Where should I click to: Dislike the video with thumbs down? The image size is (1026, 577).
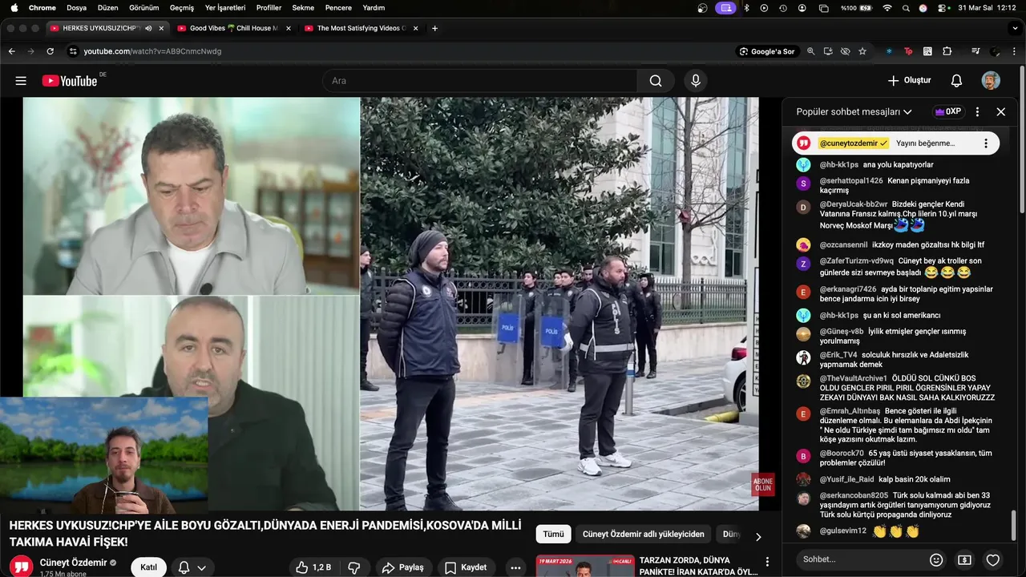click(353, 567)
